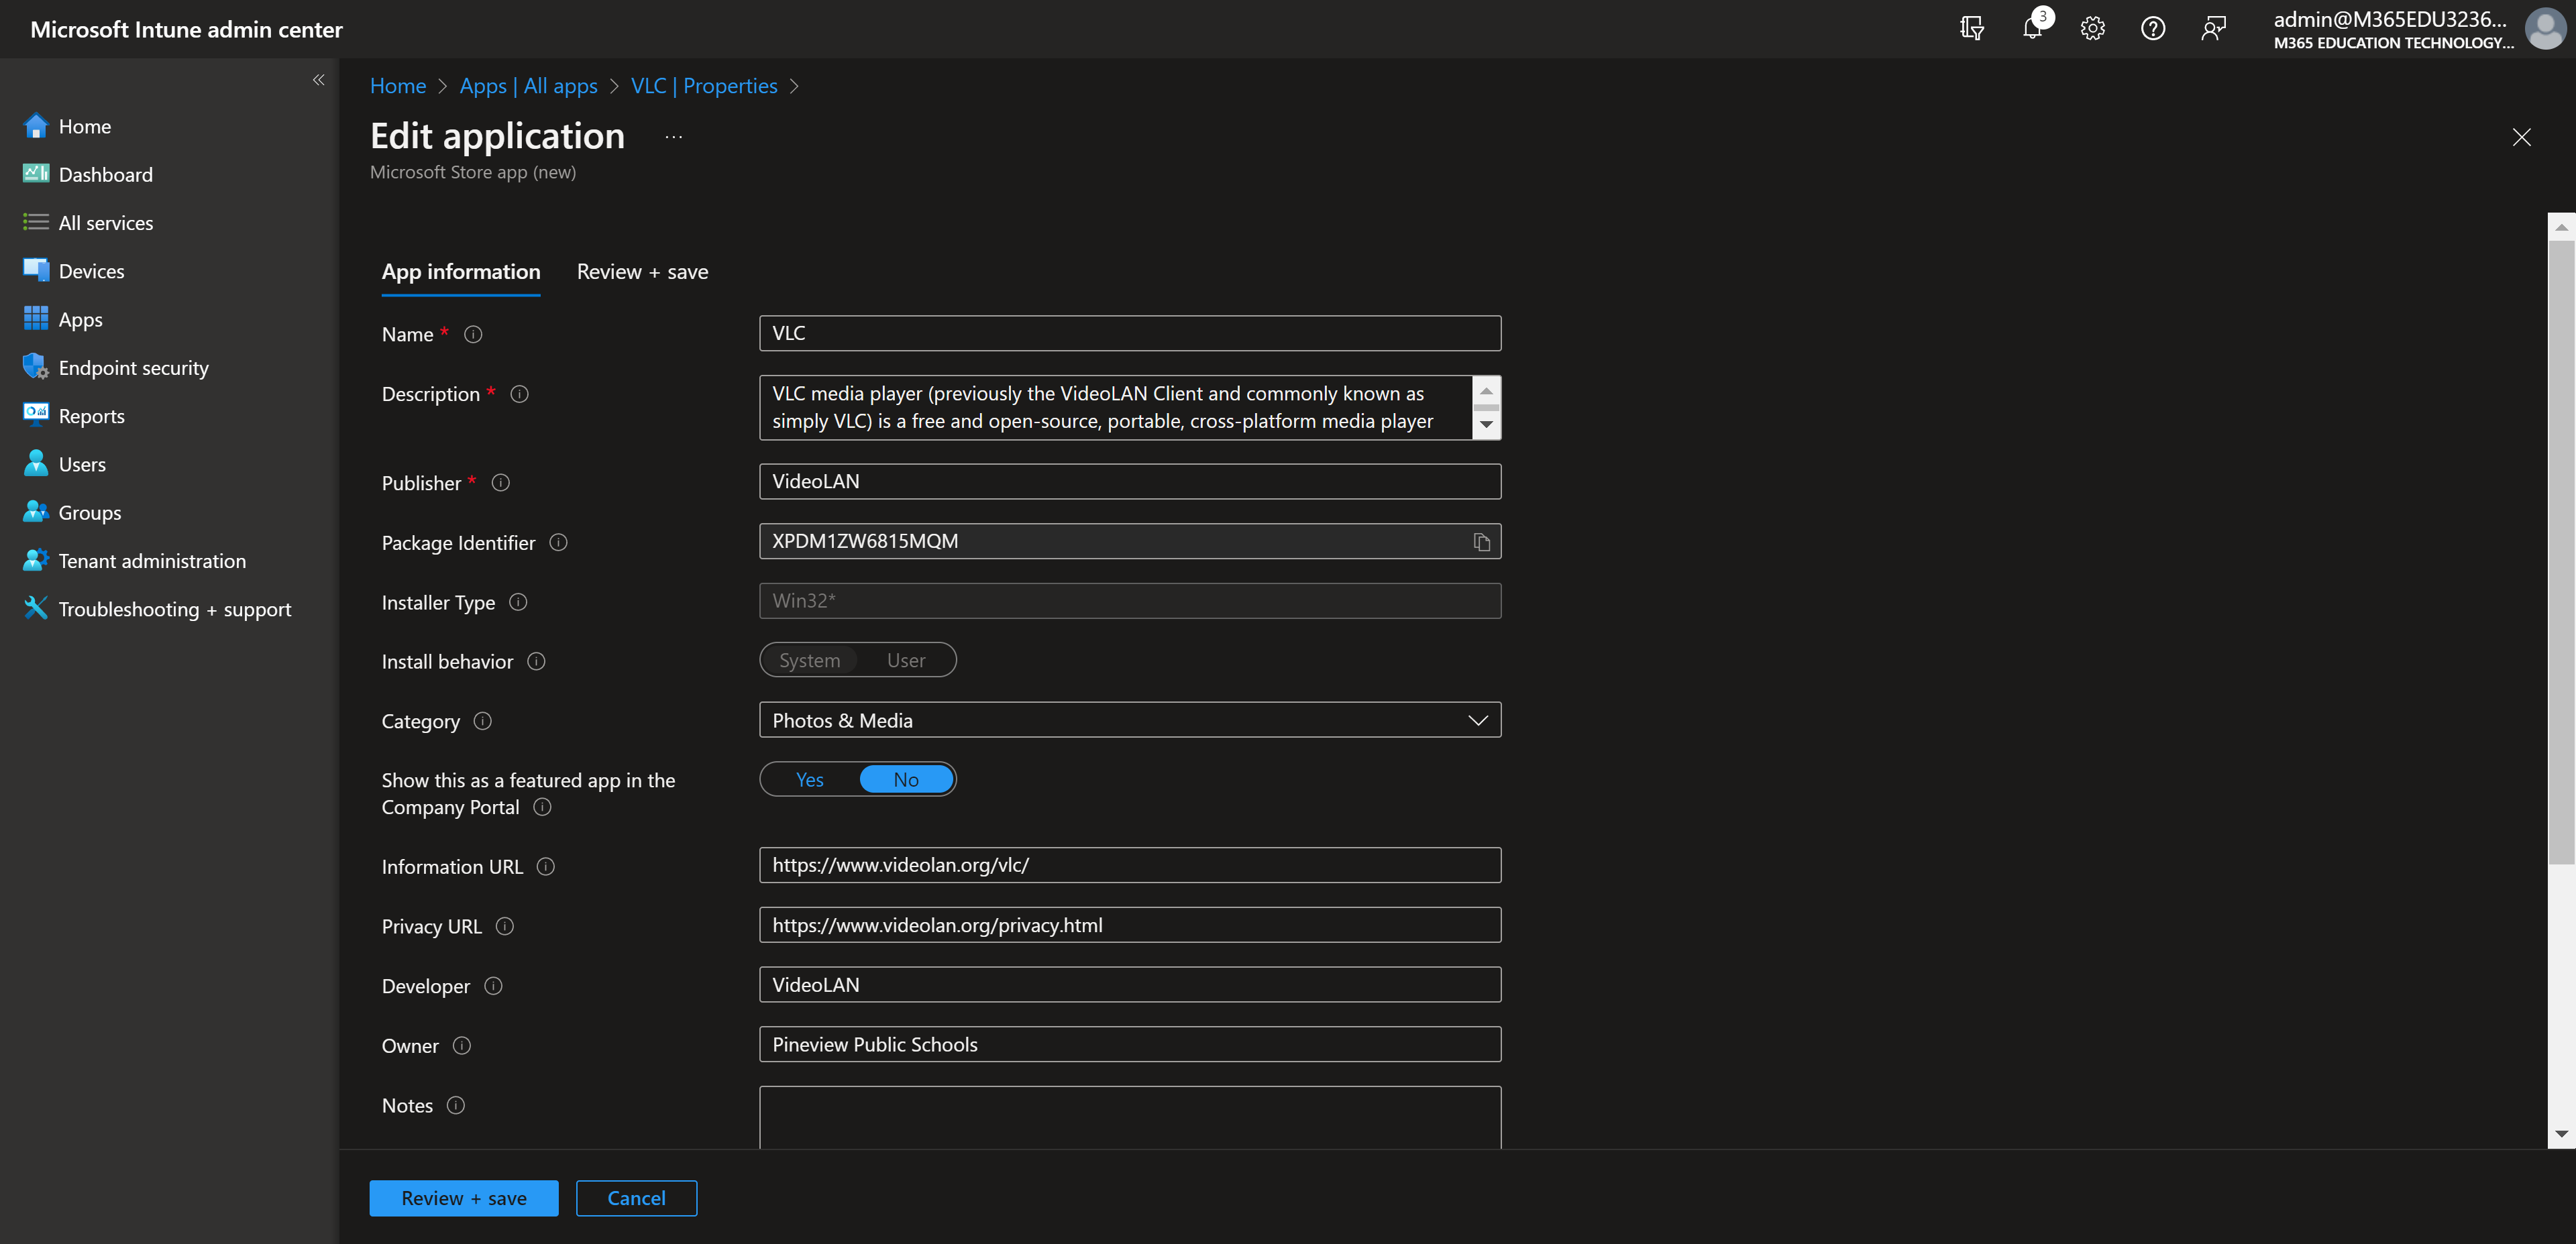Set featured app to No
The image size is (2576, 1244).
point(906,779)
